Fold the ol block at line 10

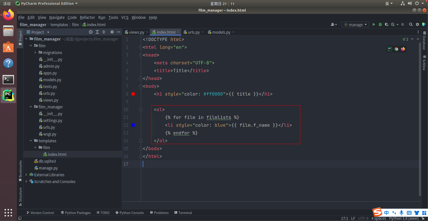coord(141,110)
